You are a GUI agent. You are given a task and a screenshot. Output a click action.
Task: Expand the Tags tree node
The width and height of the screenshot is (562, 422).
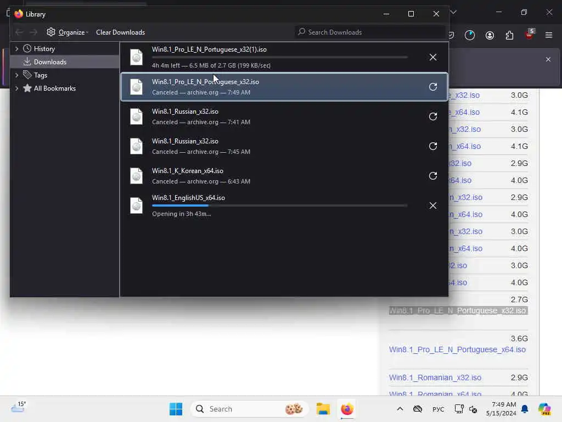pyautogui.click(x=16, y=75)
